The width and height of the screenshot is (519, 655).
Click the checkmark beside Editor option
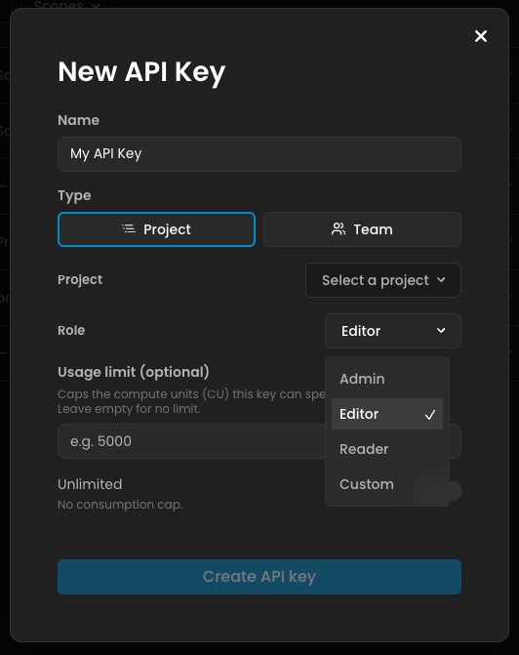(430, 415)
